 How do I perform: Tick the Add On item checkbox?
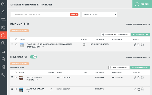pos(16,78)
